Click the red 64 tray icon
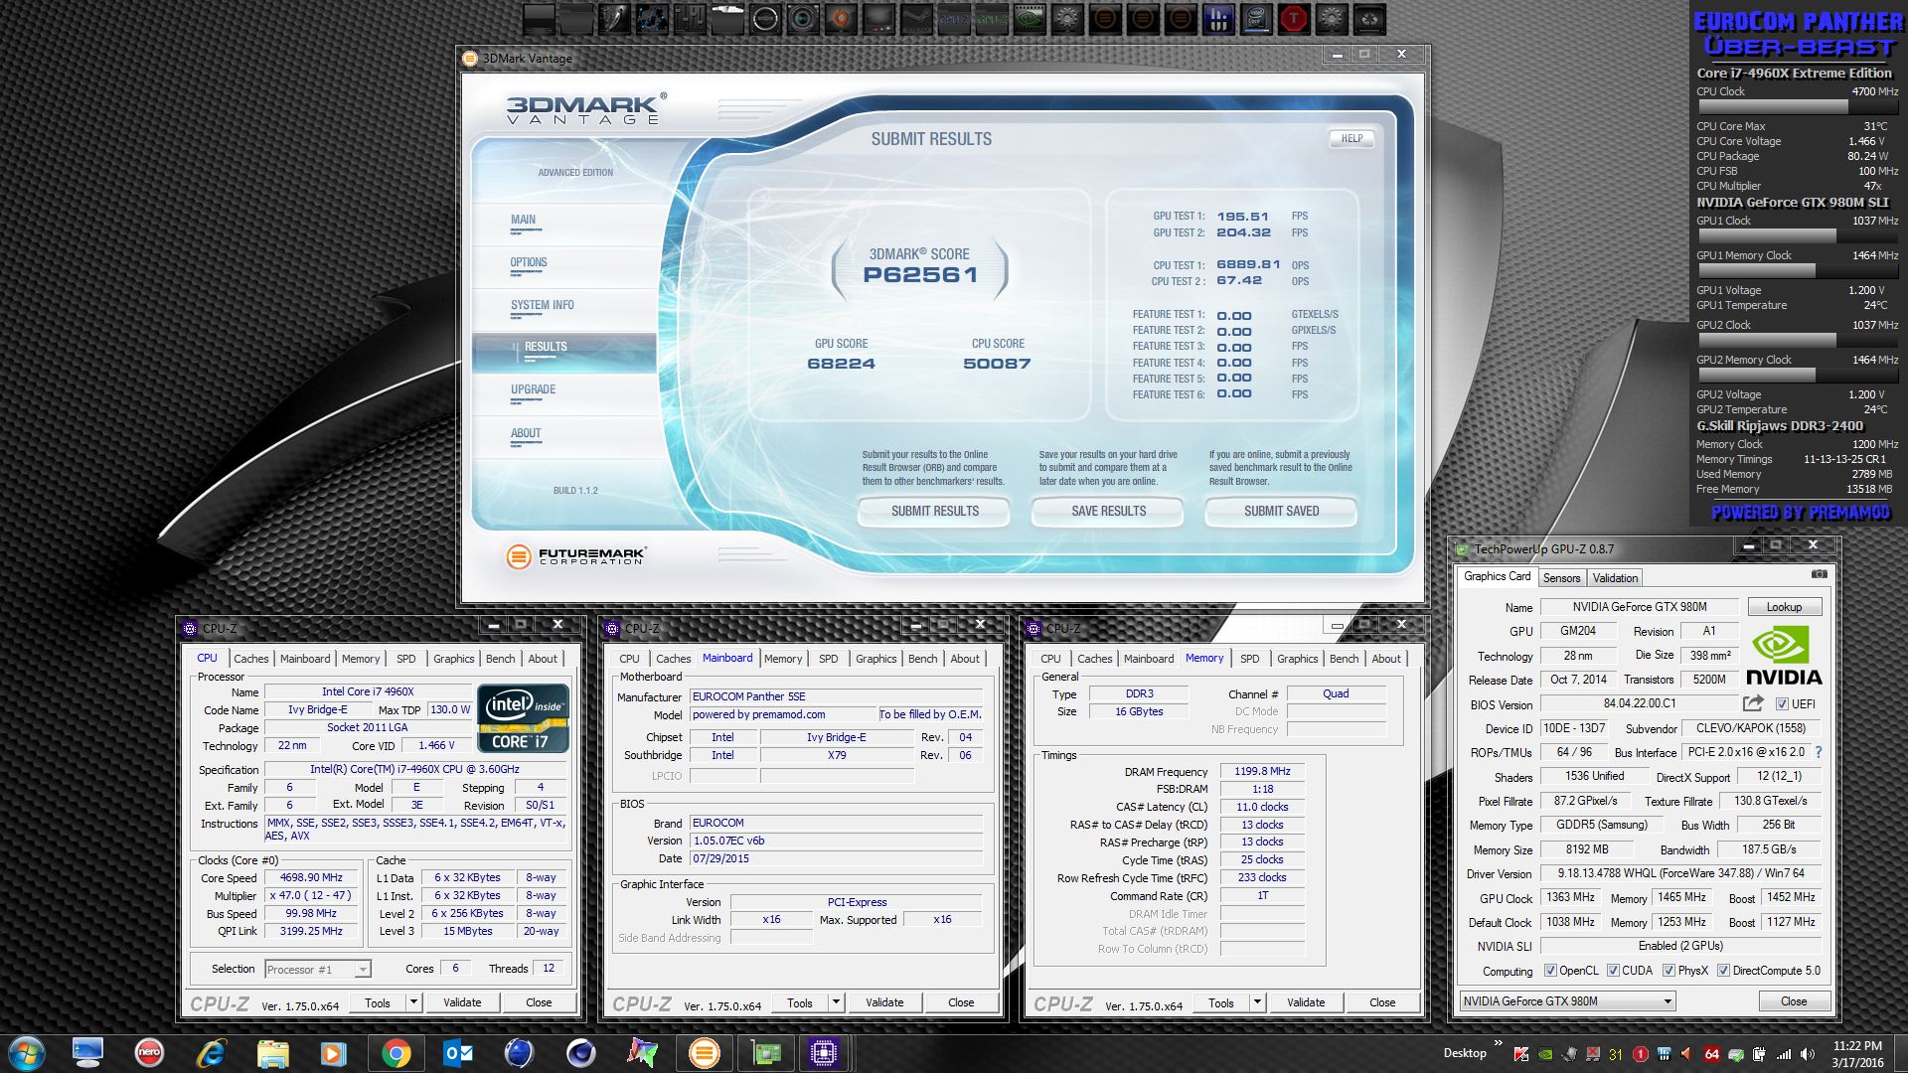Viewport: 1908px width, 1073px height. coord(1711,1054)
